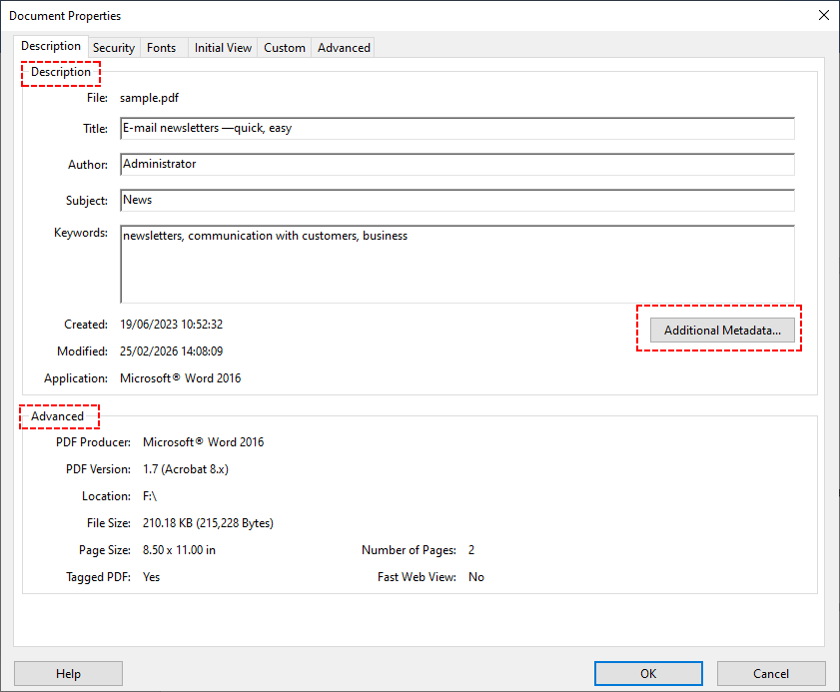Edit the Author field showing Administrator
The height and width of the screenshot is (692, 840).
(x=456, y=164)
